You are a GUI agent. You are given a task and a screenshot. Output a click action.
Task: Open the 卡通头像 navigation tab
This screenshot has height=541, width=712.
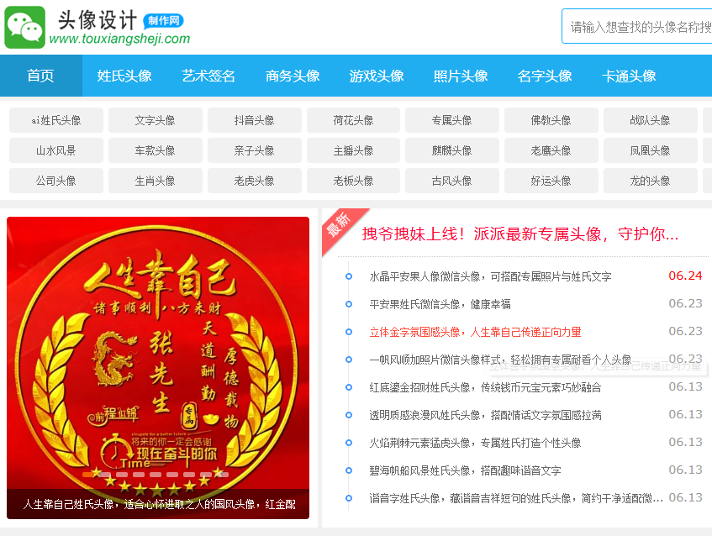(x=629, y=76)
